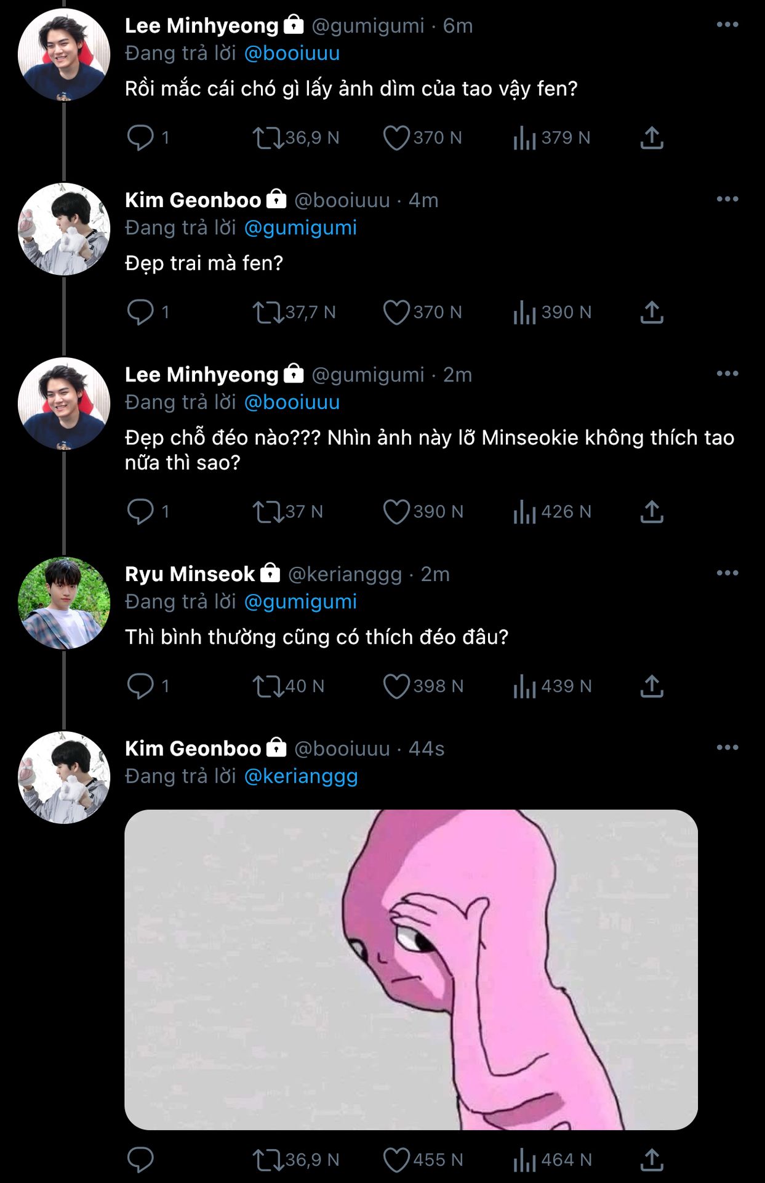Open @kerianggg mention link in last tweet
This screenshot has height=1183, width=765.
point(301,776)
